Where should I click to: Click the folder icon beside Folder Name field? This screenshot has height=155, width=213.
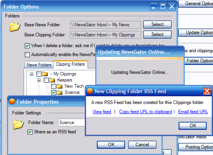point(18,124)
